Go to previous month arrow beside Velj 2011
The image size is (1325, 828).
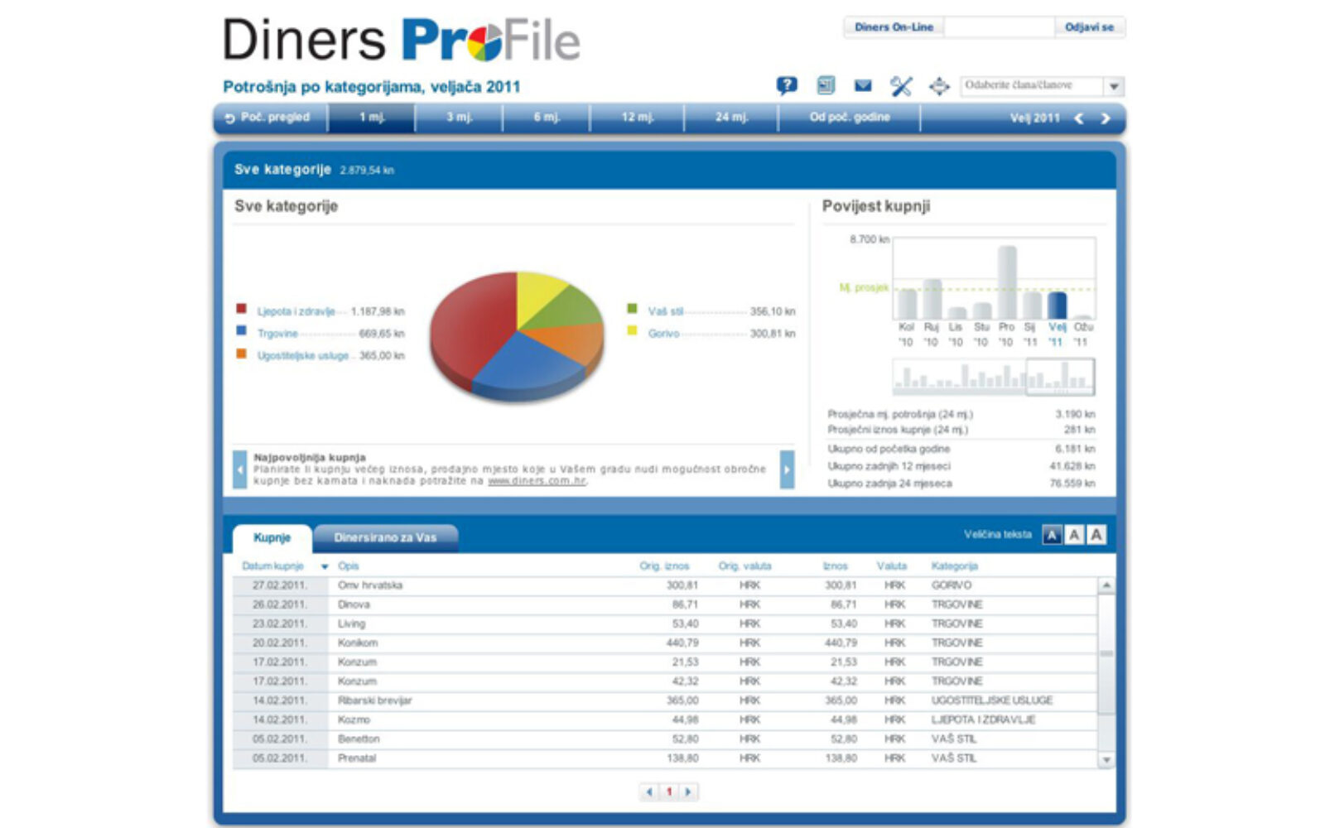click(x=1078, y=118)
